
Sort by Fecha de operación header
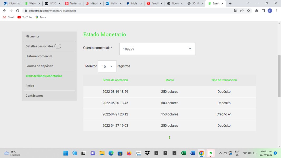click(x=115, y=80)
